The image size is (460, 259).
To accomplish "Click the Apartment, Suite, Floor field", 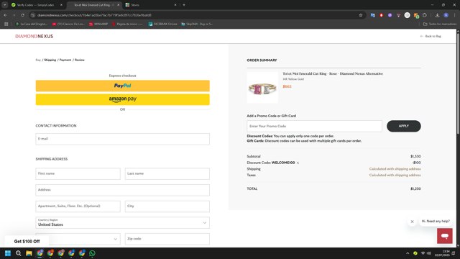I will tap(78, 206).
